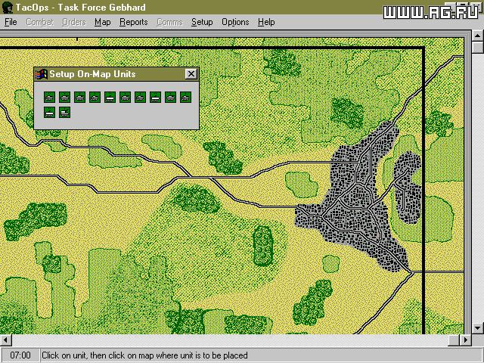Select the fifth unit icon in top row
Screen dimensions: 484x363
point(110,98)
